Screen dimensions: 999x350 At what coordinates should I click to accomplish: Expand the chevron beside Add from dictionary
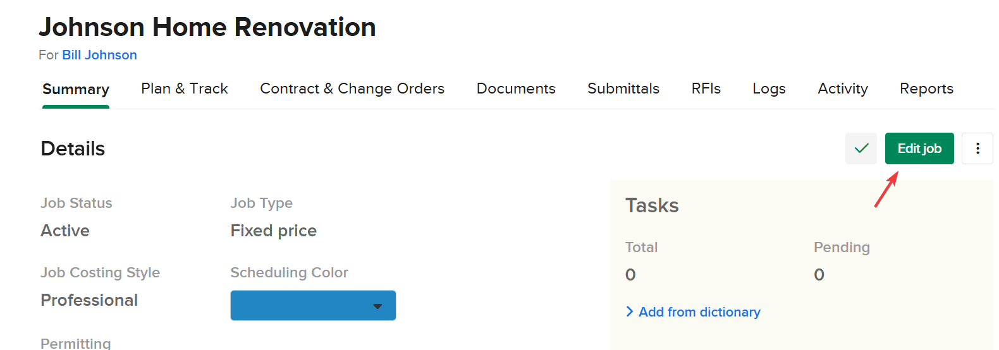[x=630, y=311]
